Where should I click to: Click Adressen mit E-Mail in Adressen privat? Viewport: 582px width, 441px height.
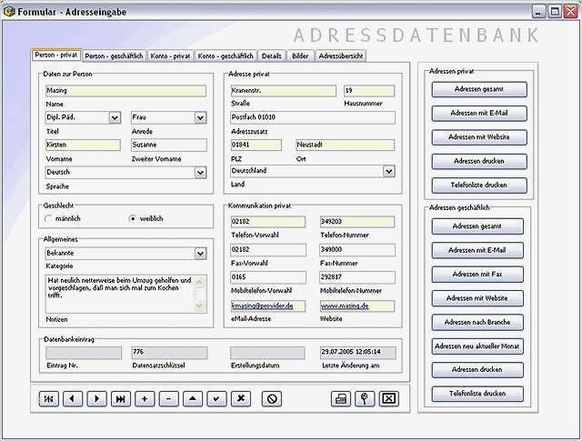tap(479, 114)
